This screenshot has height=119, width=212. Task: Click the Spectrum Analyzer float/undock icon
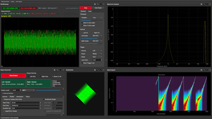click(x=207, y=4)
